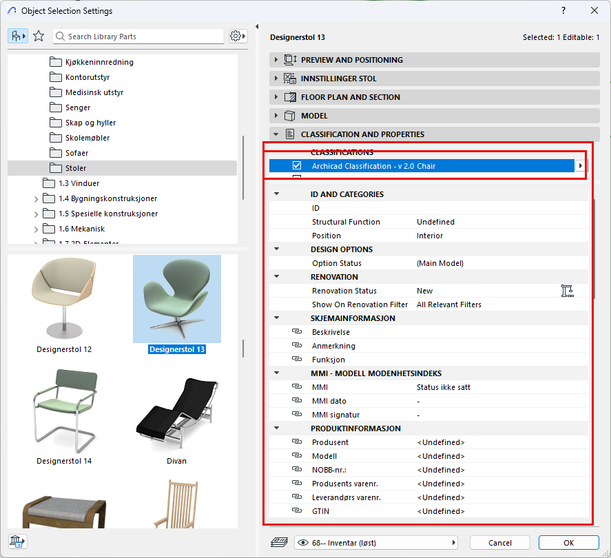This screenshot has height=558, width=611.
Task: Click the library view mode icon
Action: coord(18,36)
